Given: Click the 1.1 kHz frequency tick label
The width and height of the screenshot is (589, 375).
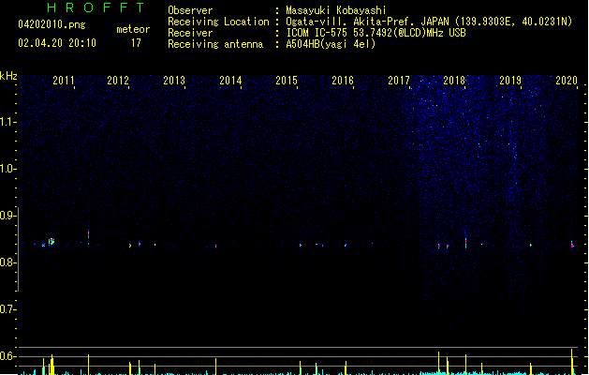Looking at the screenshot, I should click(x=7, y=122).
